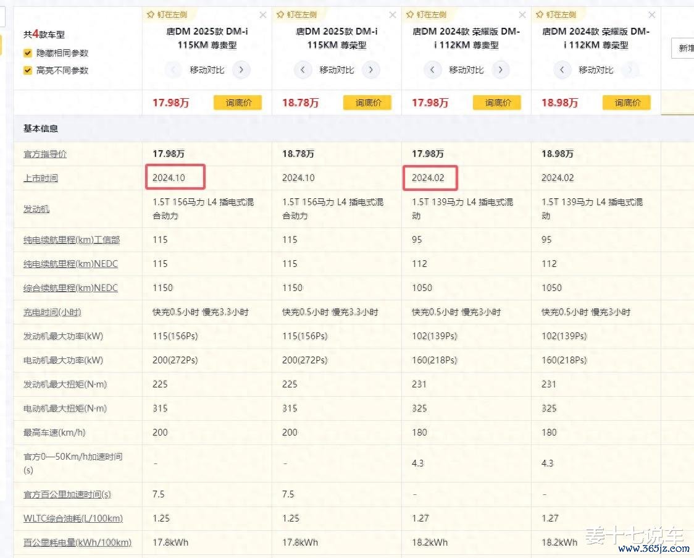Open the 综合续航里程(km)NEDC link
The height and width of the screenshot is (558, 694).
pos(71,288)
